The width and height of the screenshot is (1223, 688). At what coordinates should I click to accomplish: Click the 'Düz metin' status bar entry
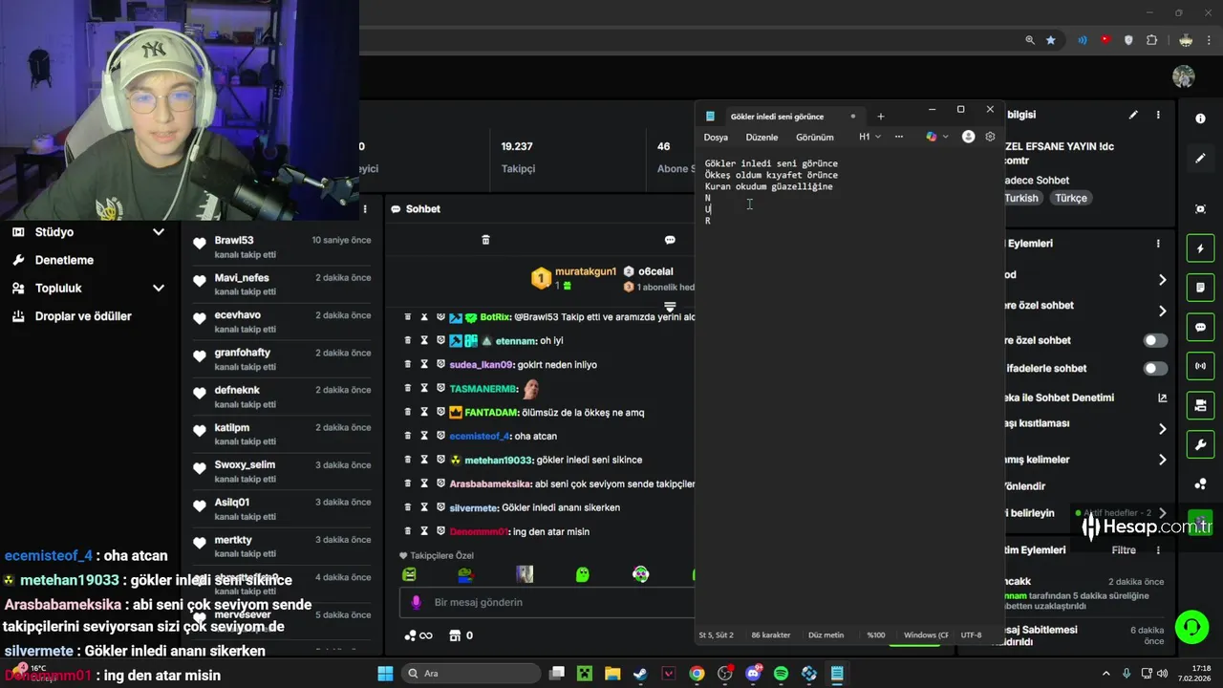pos(826,634)
